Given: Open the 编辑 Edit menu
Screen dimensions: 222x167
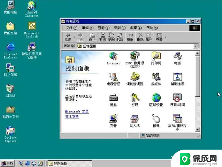Looking at the screenshot, I should pos(88,28).
